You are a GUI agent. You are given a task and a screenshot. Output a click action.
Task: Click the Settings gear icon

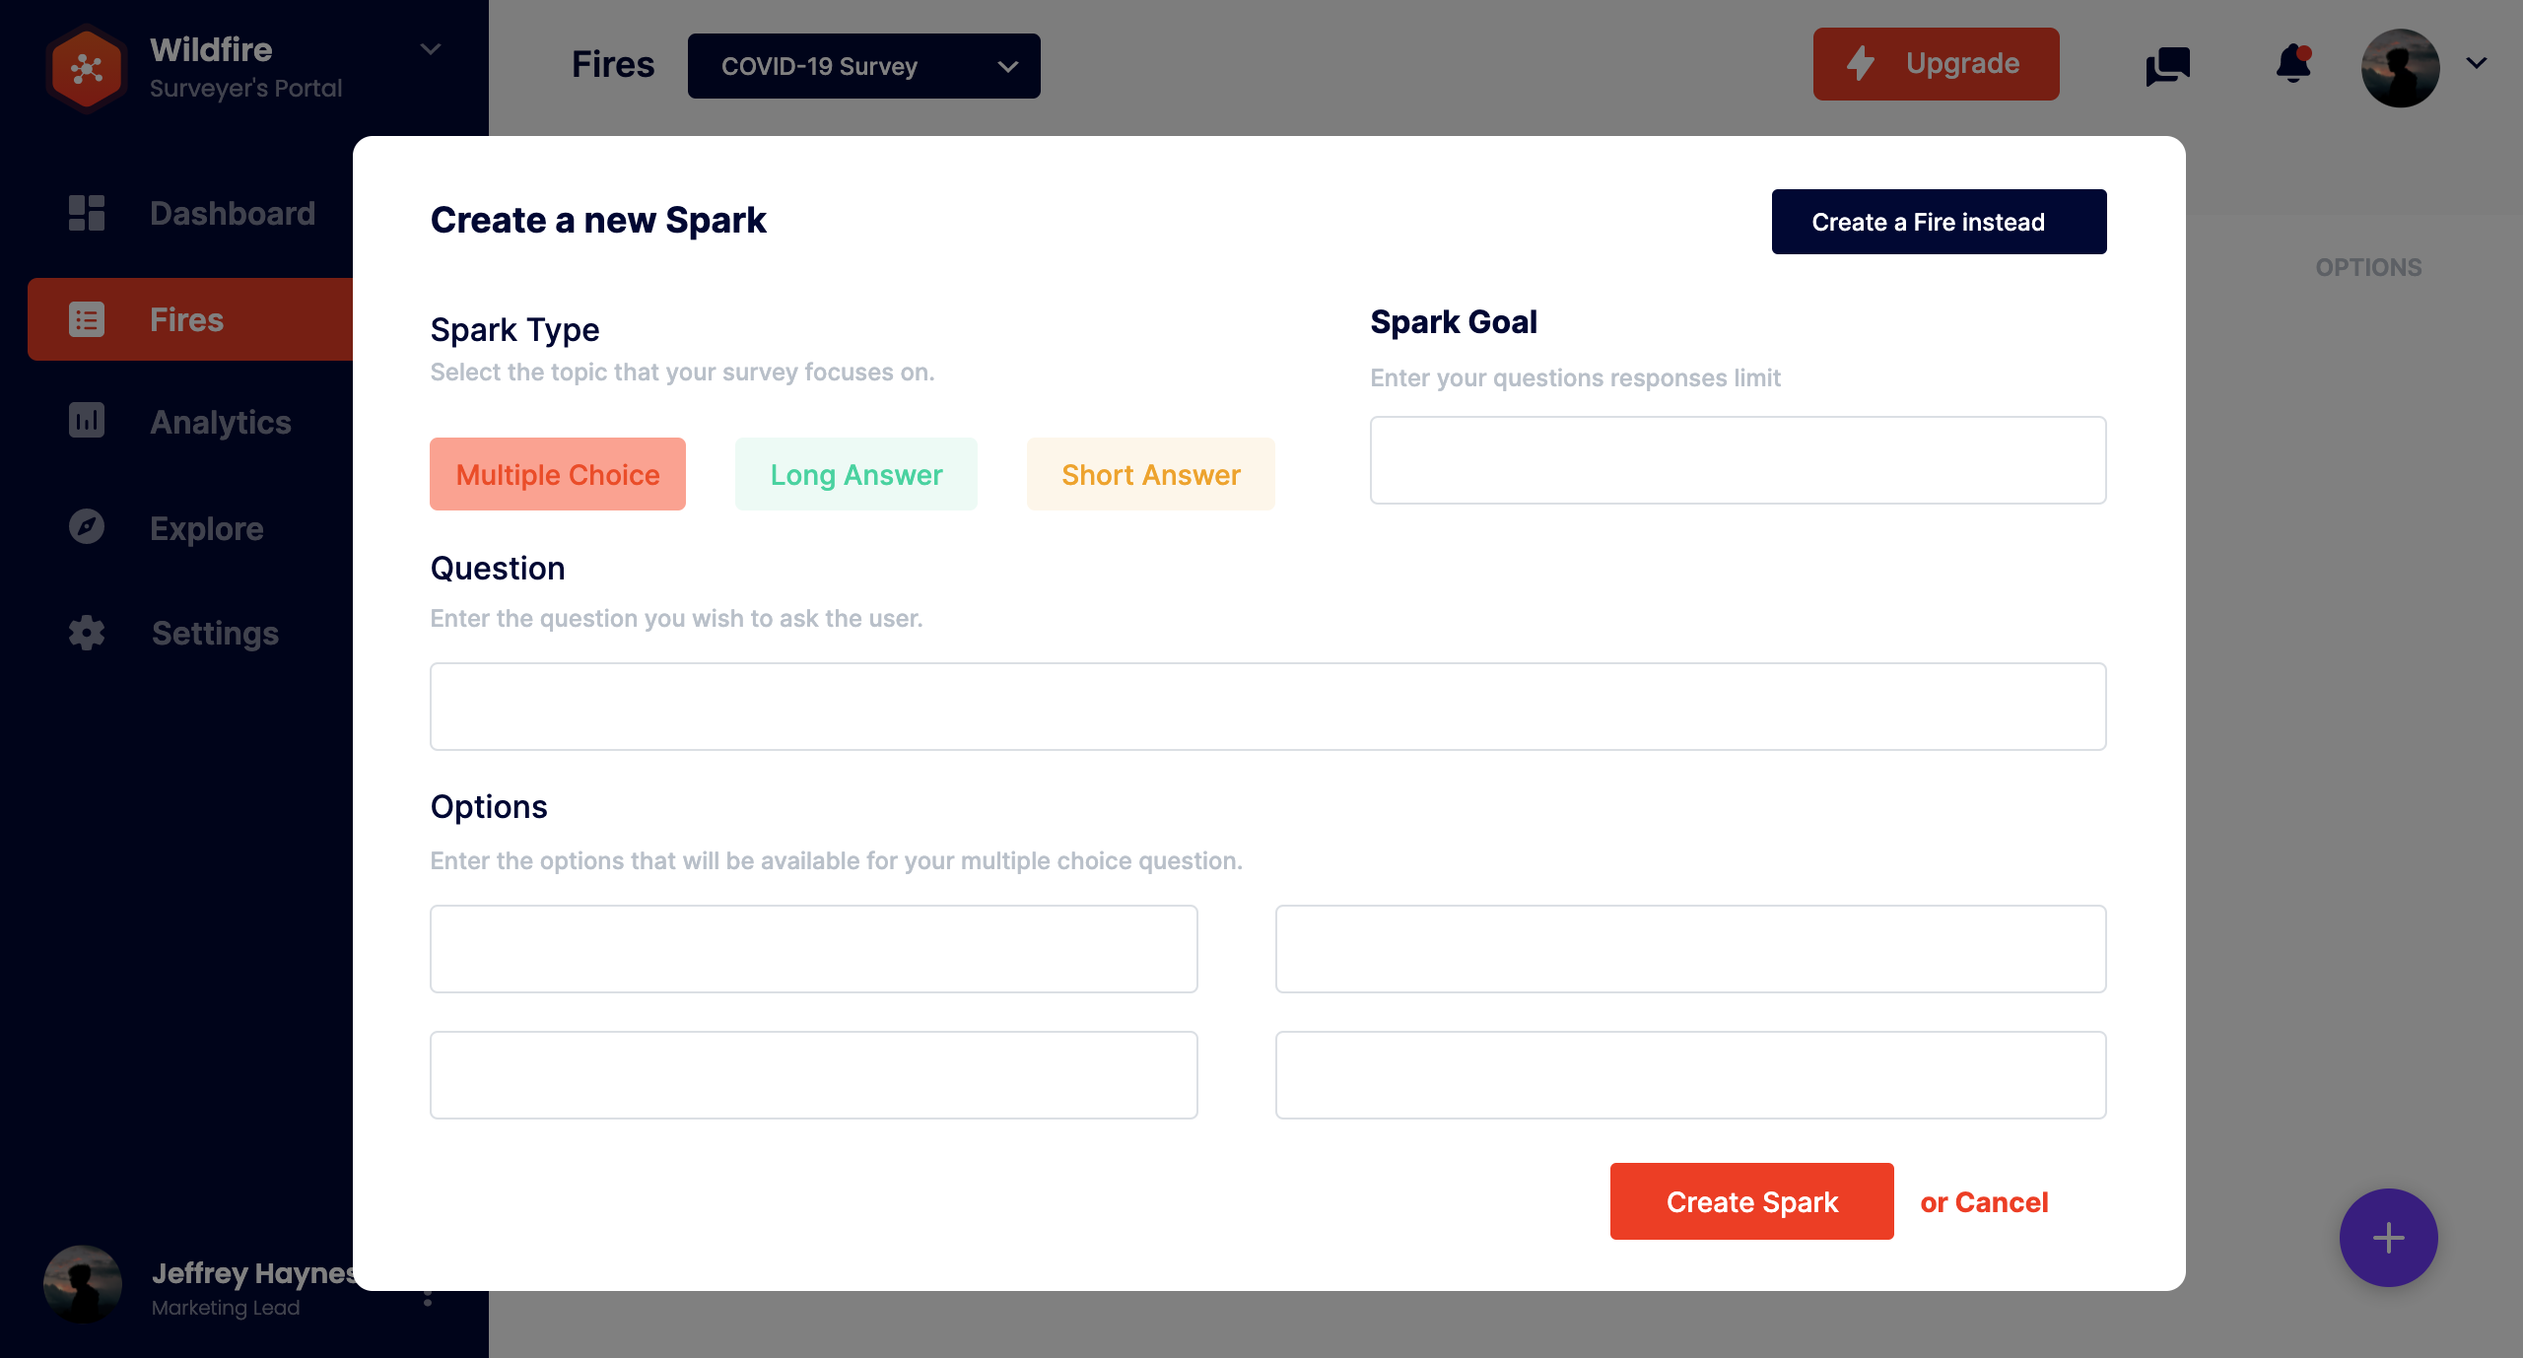coord(87,633)
